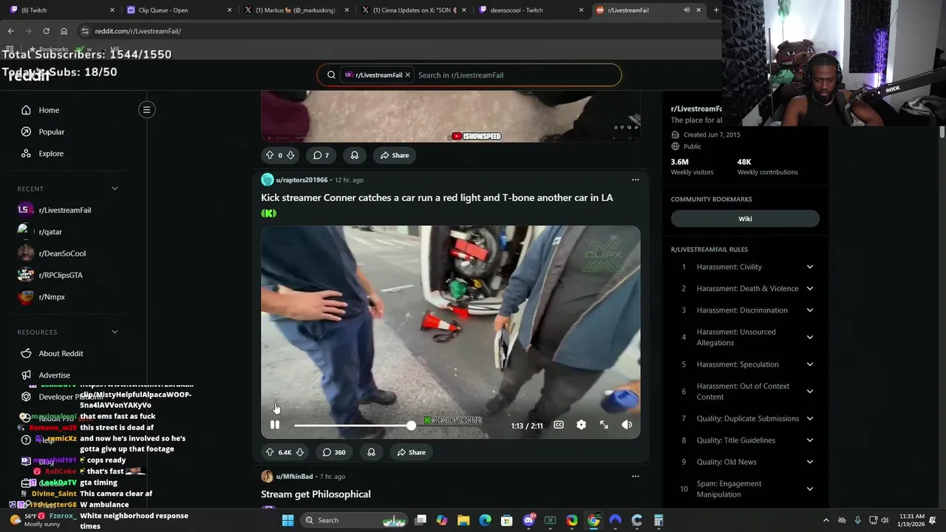This screenshot has width=946, height=532.
Task: Enter fullscreen on the video player
Action: 604,425
